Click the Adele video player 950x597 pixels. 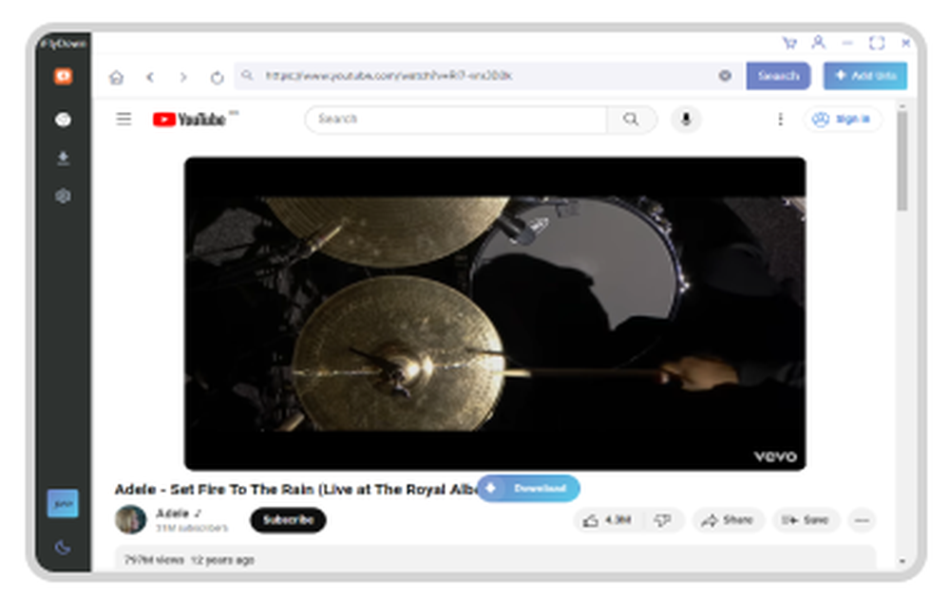tap(495, 313)
